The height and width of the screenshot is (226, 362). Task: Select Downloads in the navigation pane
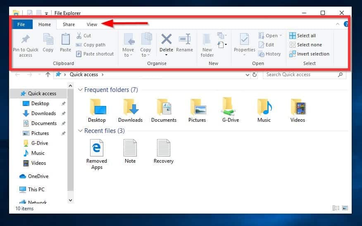(43, 113)
